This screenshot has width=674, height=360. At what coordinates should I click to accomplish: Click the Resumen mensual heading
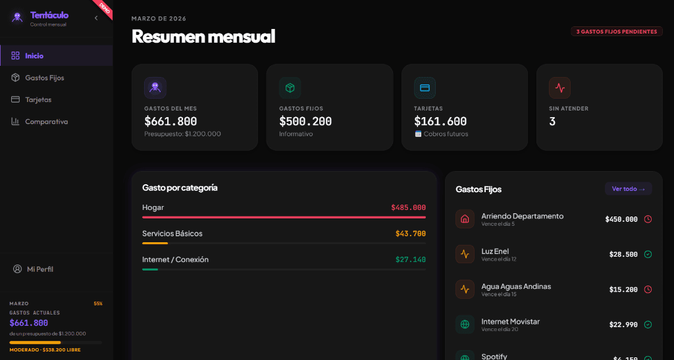coord(203,36)
